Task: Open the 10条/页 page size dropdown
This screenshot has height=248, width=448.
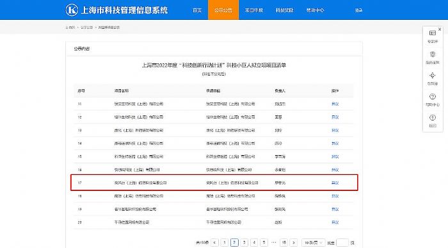Action: click(x=313, y=243)
